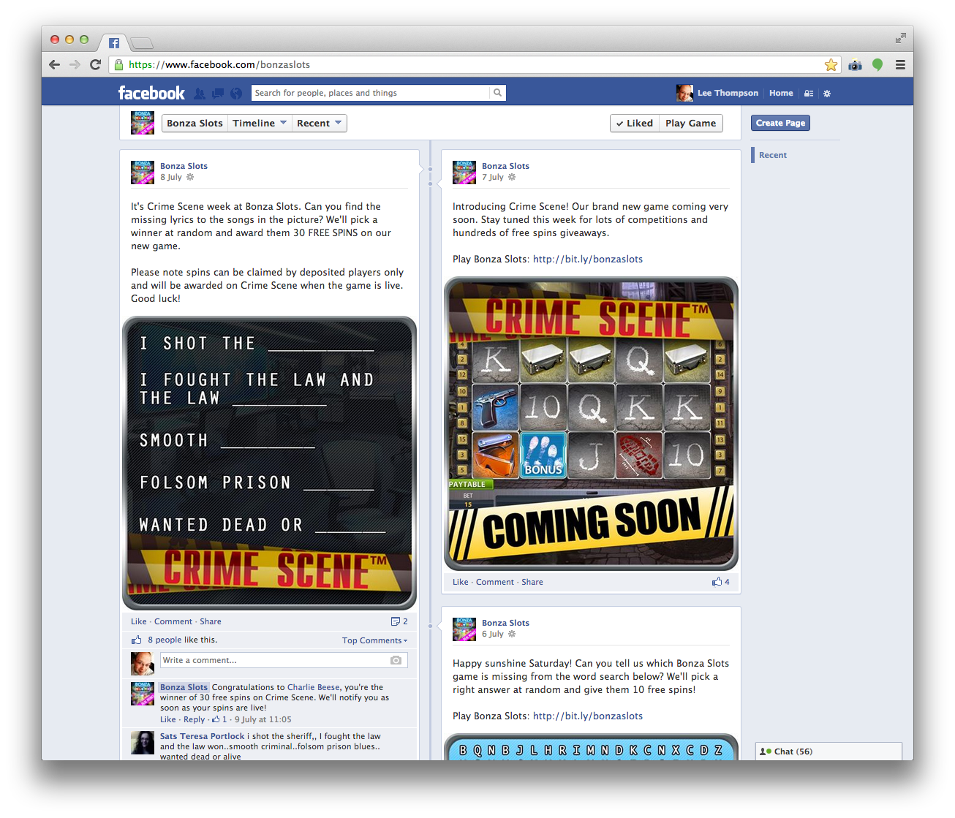The image size is (955, 818).
Task: Click the camera extension icon in the toolbar
Action: click(855, 65)
